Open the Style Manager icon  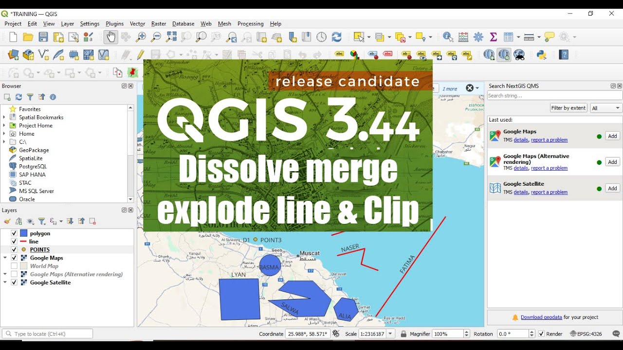[x=88, y=37]
